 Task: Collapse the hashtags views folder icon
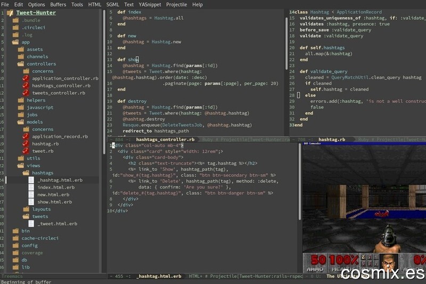click(x=26, y=173)
